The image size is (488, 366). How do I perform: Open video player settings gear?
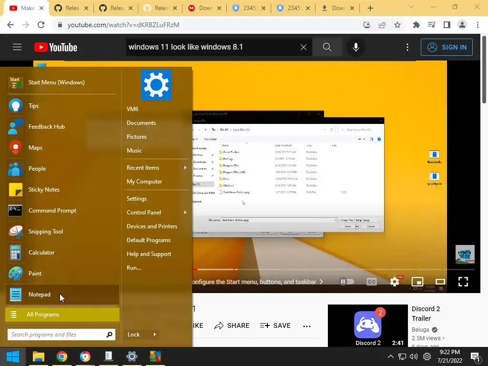click(395, 282)
